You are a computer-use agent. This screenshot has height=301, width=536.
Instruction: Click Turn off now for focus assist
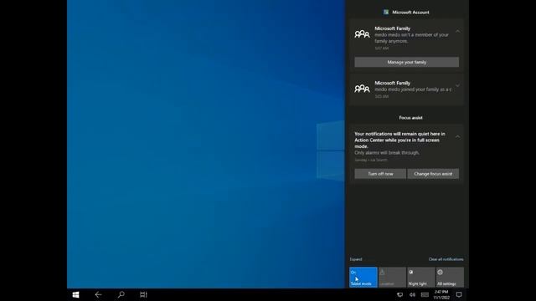click(x=380, y=174)
